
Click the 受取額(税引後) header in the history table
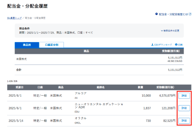click(166, 87)
